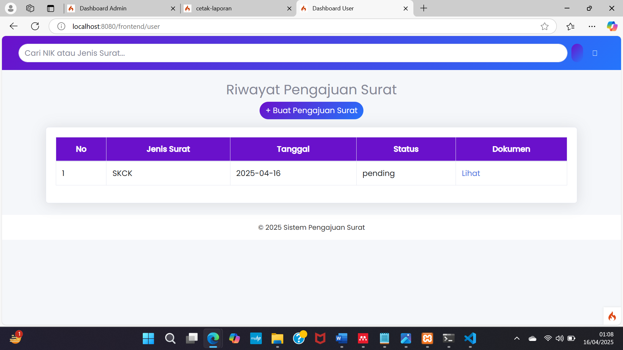The height and width of the screenshot is (350, 623).
Task: Navigate back using the browser back arrow
Action: coord(13,26)
